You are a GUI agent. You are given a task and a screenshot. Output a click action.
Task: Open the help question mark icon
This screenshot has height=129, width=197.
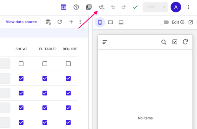coord(76,7)
